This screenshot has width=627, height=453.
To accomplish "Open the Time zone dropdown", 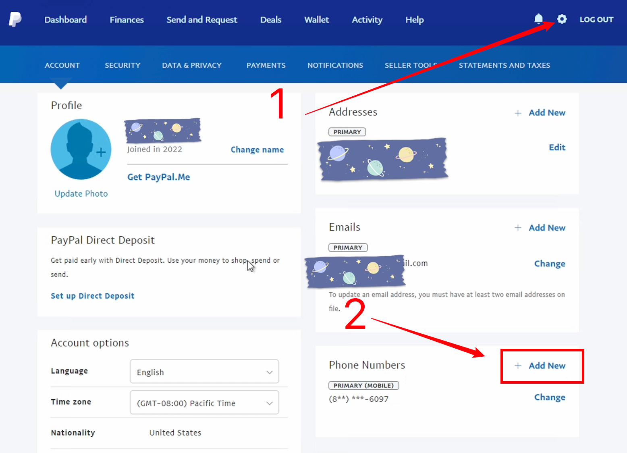I will tap(204, 403).
